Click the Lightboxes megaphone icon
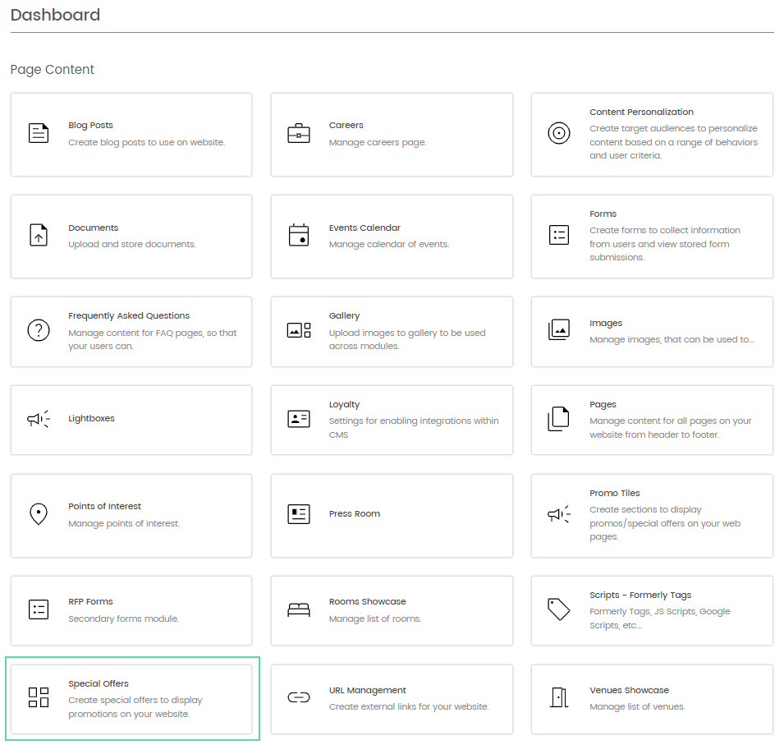The width and height of the screenshot is (784, 745). (x=39, y=419)
